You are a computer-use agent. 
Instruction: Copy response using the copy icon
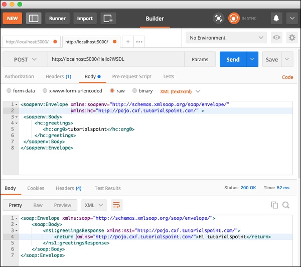[274, 205]
